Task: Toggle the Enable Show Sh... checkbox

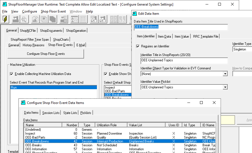Action: point(106,74)
